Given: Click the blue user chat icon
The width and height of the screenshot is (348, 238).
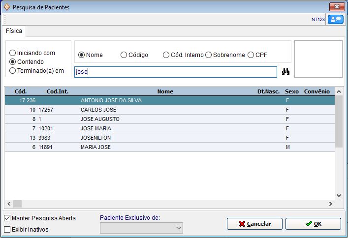Looking at the screenshot, I should point(335,20).
